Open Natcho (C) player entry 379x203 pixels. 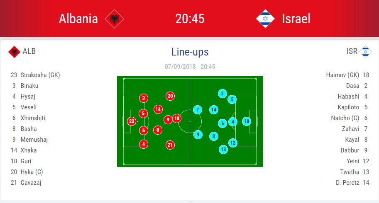[343, 118]
